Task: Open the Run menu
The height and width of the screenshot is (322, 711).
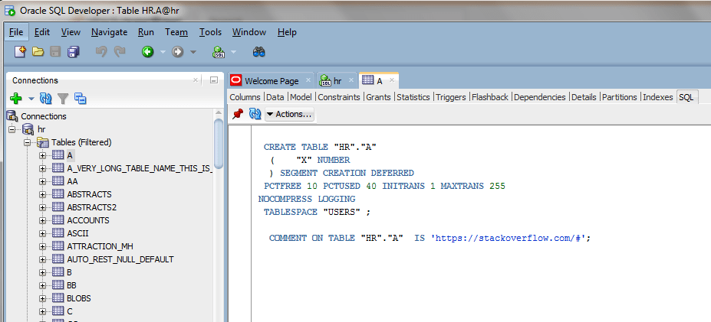Action: point(146,32)
